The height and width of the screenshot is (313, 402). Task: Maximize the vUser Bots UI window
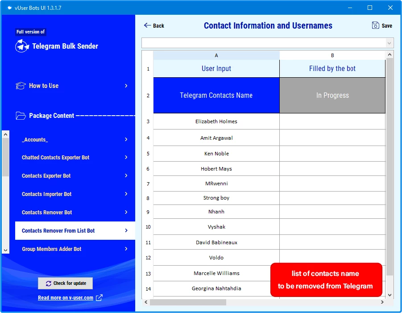click(370, 8)
